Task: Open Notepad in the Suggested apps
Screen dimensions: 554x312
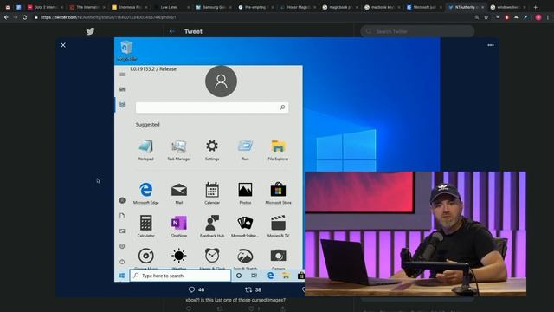Action: point(146,150)
